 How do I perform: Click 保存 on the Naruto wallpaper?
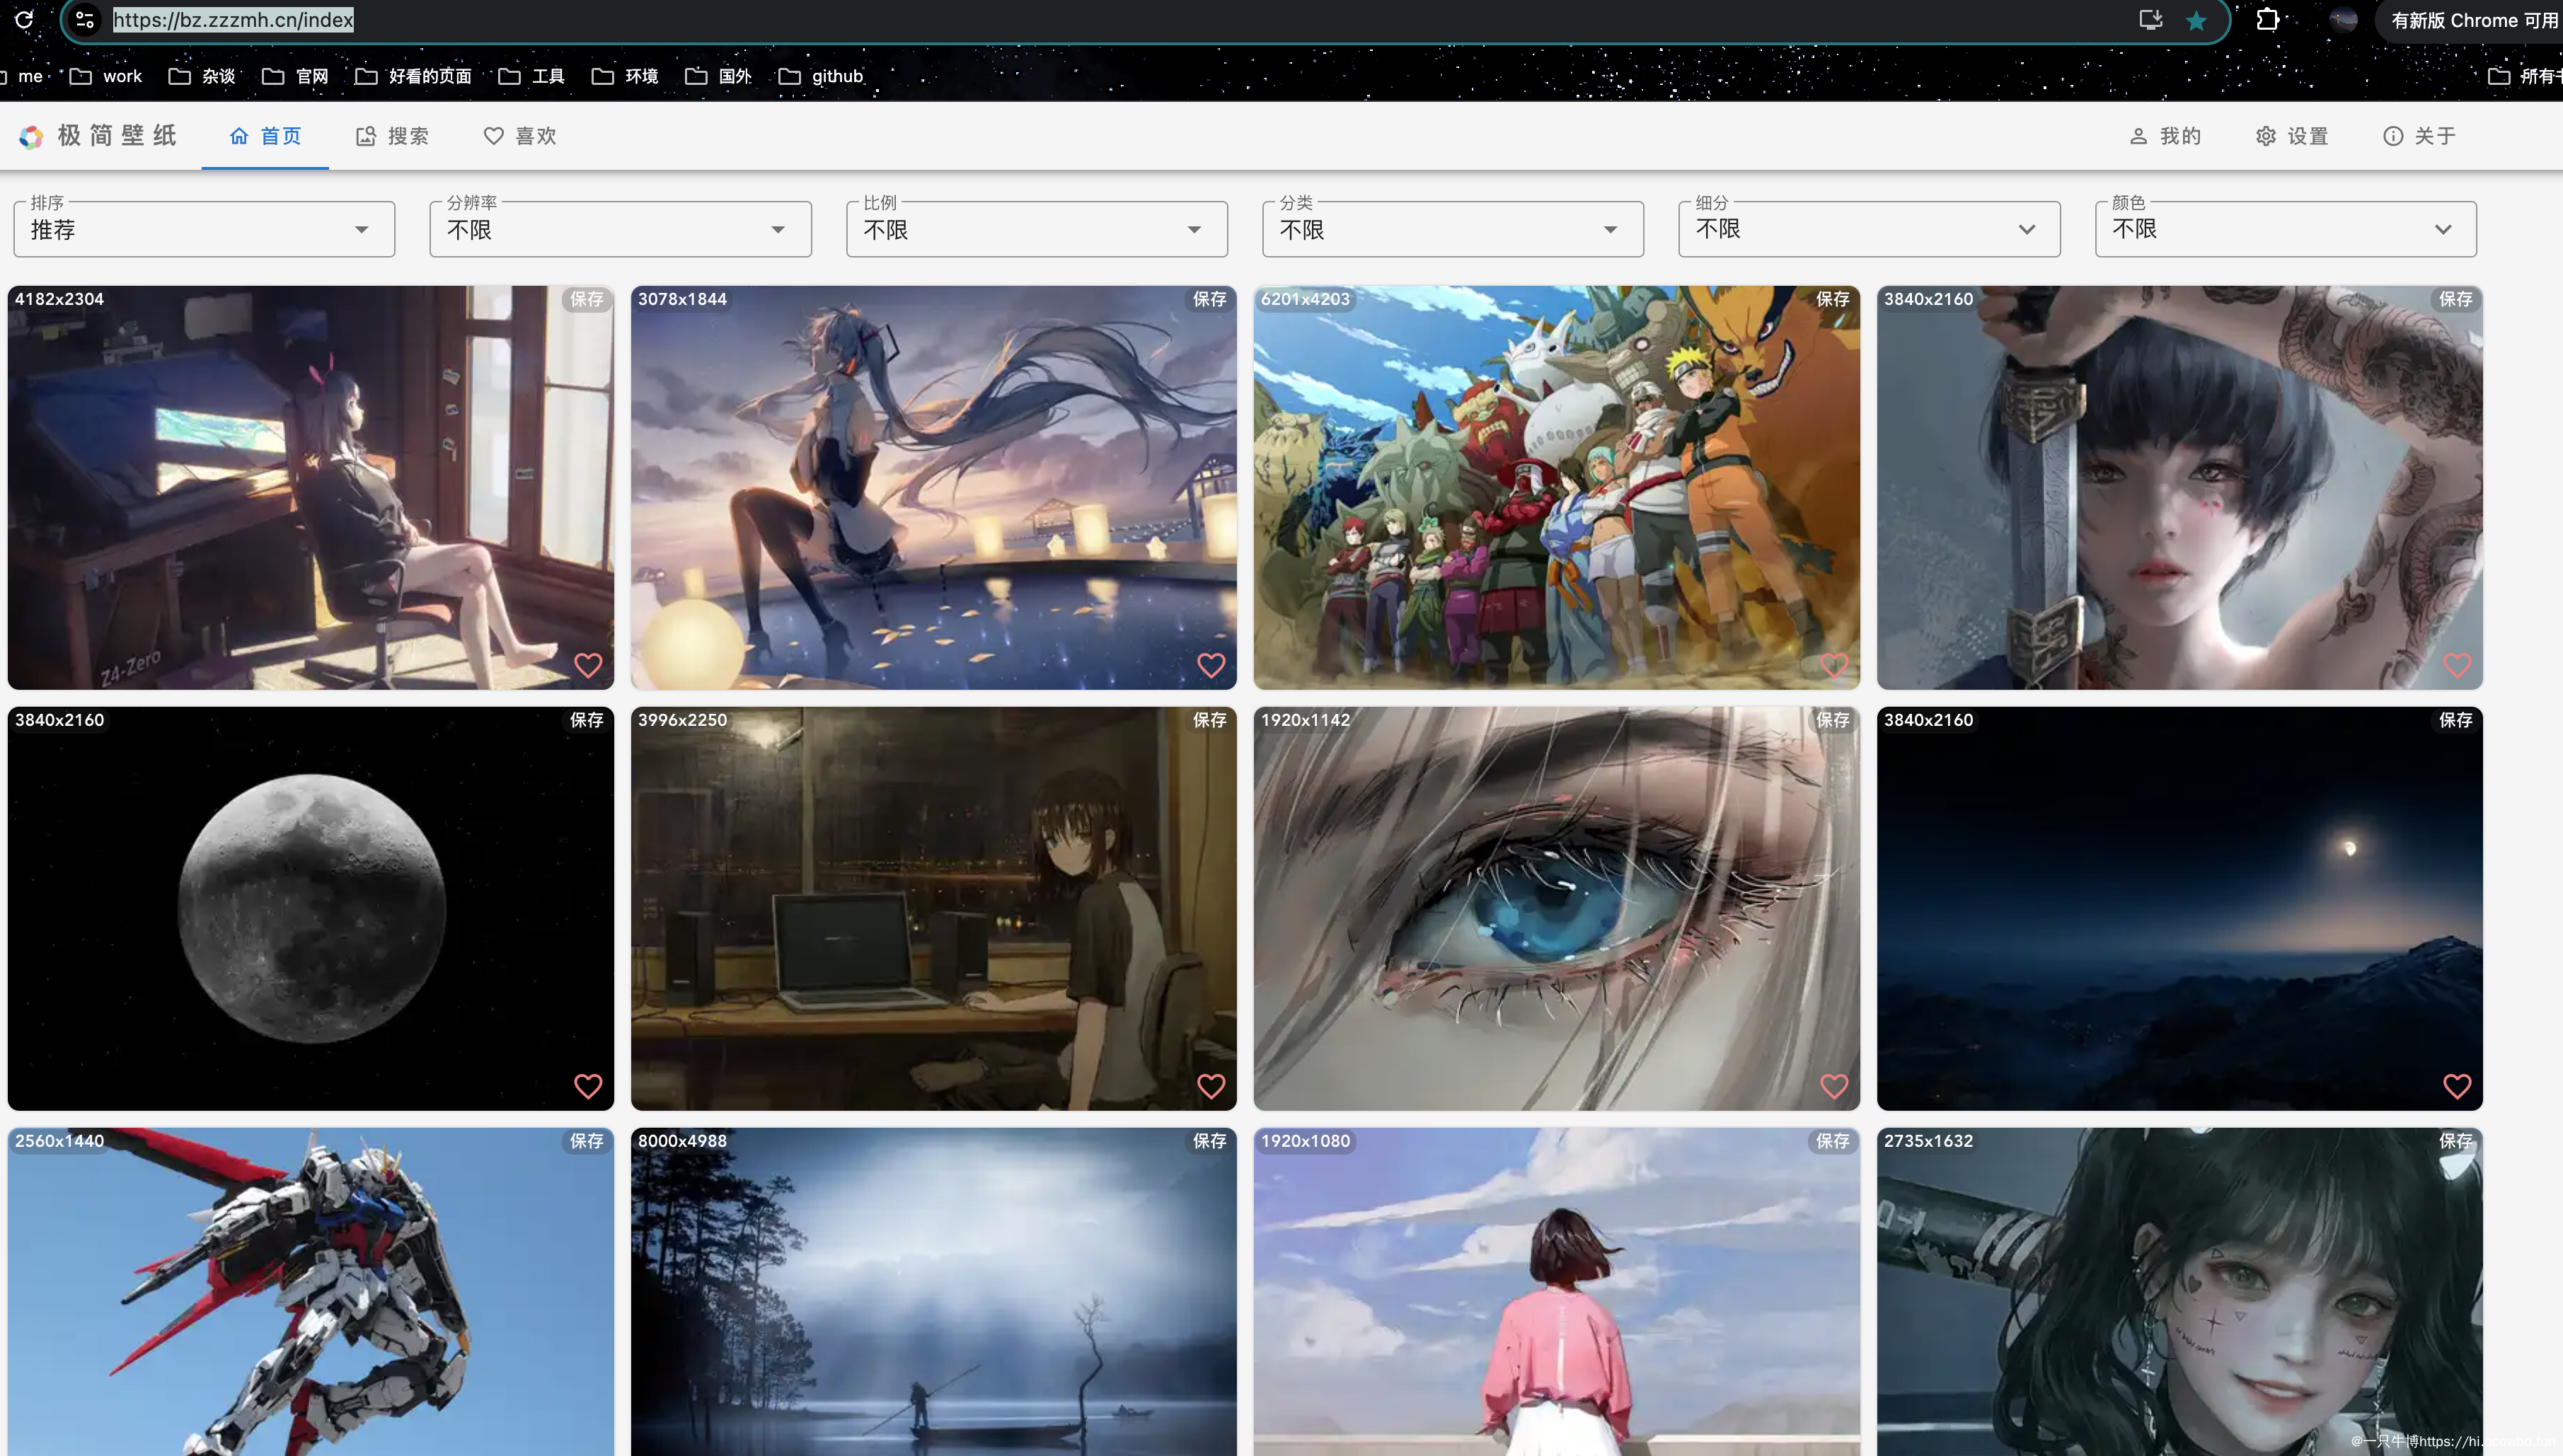pos(1832,299)
